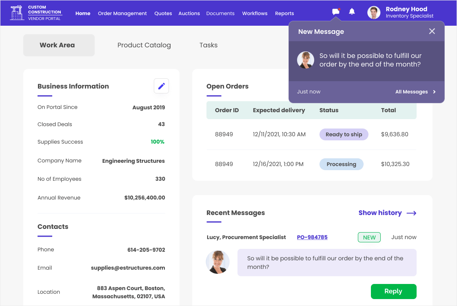Open the Auctions menu item

[x=189, y=13]
